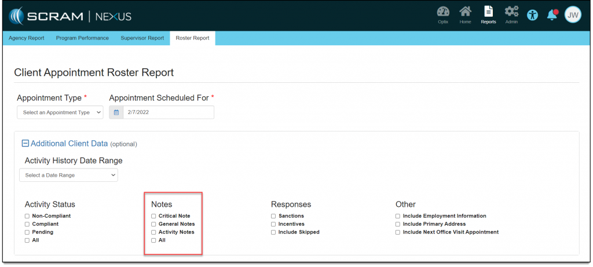Tick the Sanctions responses checkbox
Screen dimensions: 593x267
click(x=273, y=216)
